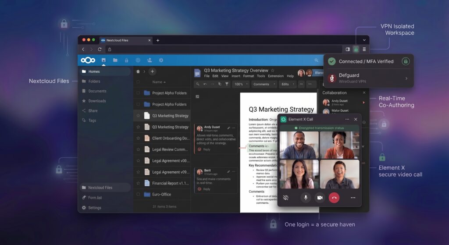Open the Insert menu

pos(236,76)
